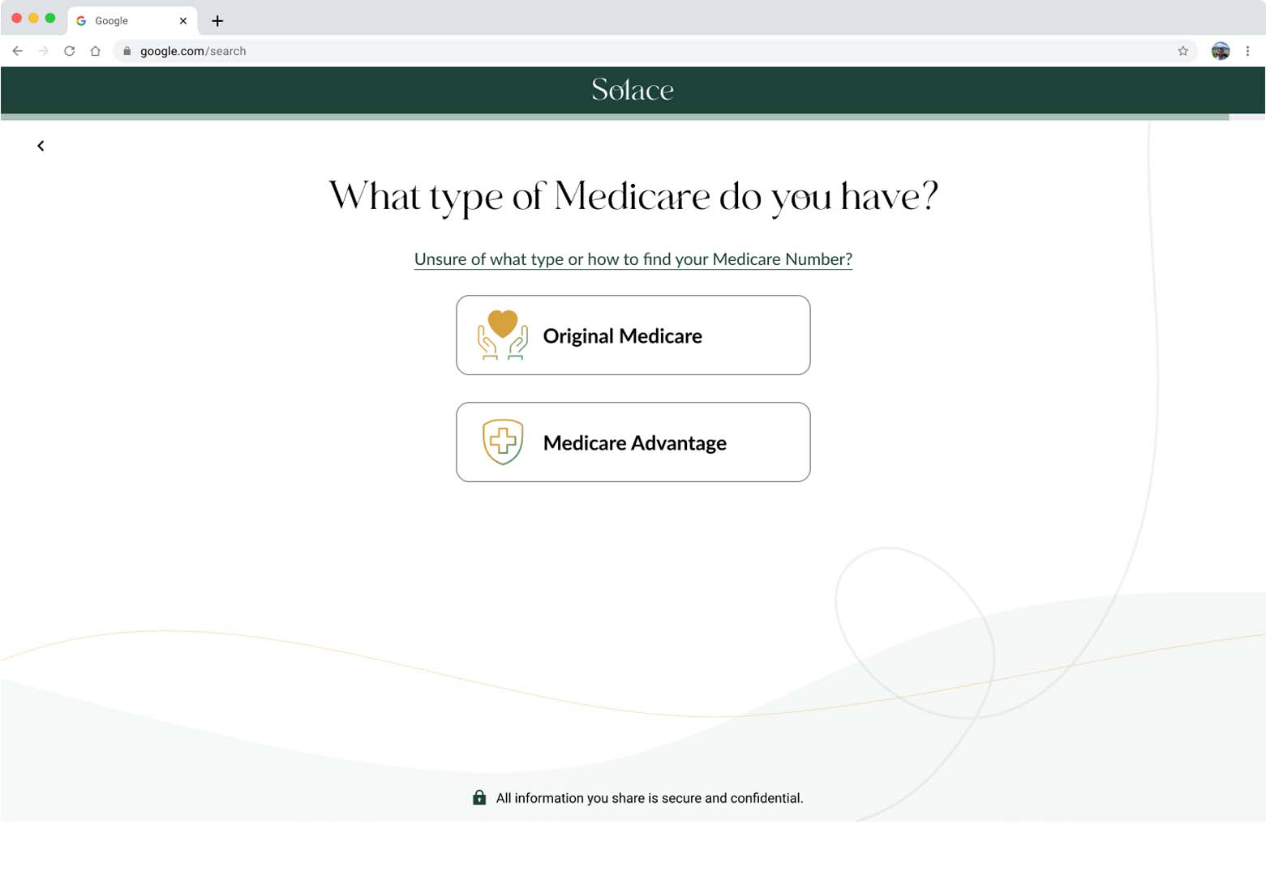The image size is (1266, 875).
Task: Click the heart and hands icon
Action: tap(503, 335)
